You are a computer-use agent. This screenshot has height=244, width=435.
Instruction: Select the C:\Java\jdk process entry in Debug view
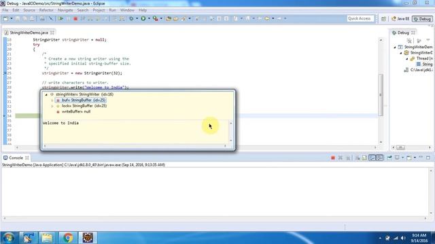pyautogui.click(x=419, y=70)
